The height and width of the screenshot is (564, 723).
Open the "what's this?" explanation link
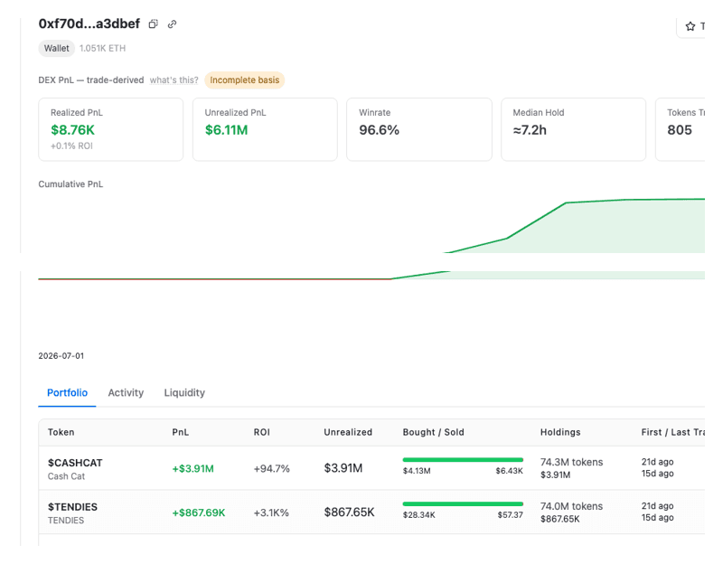(x=174, y=80)
